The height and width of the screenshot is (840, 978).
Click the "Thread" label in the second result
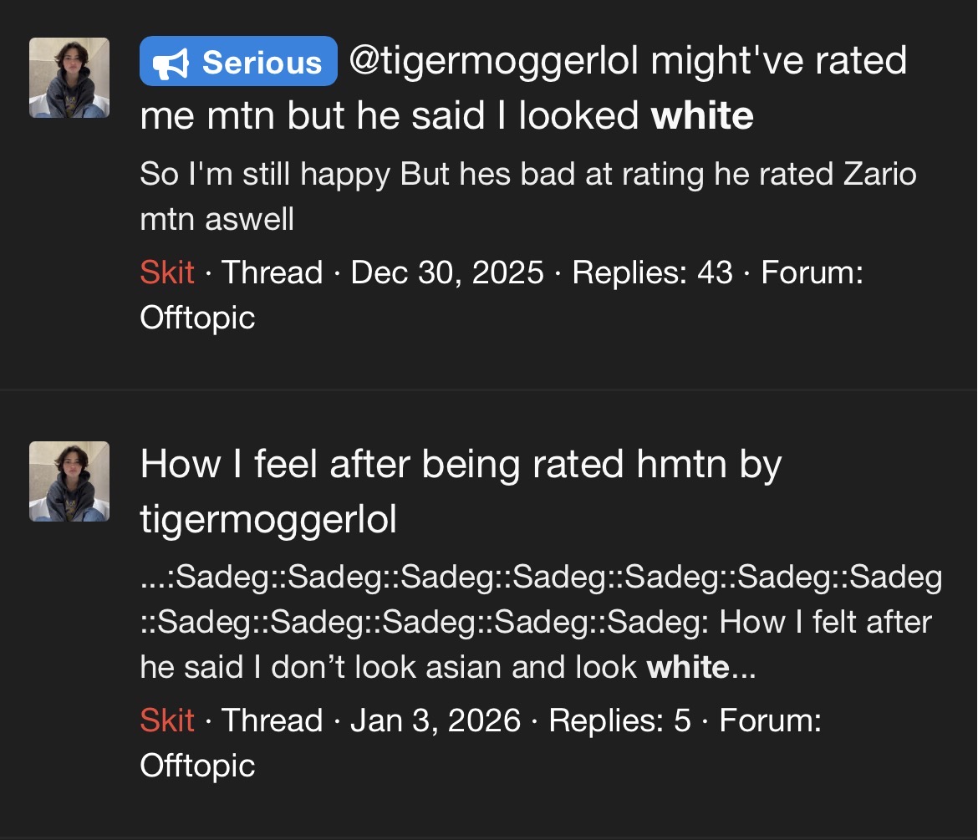(273, 720)
